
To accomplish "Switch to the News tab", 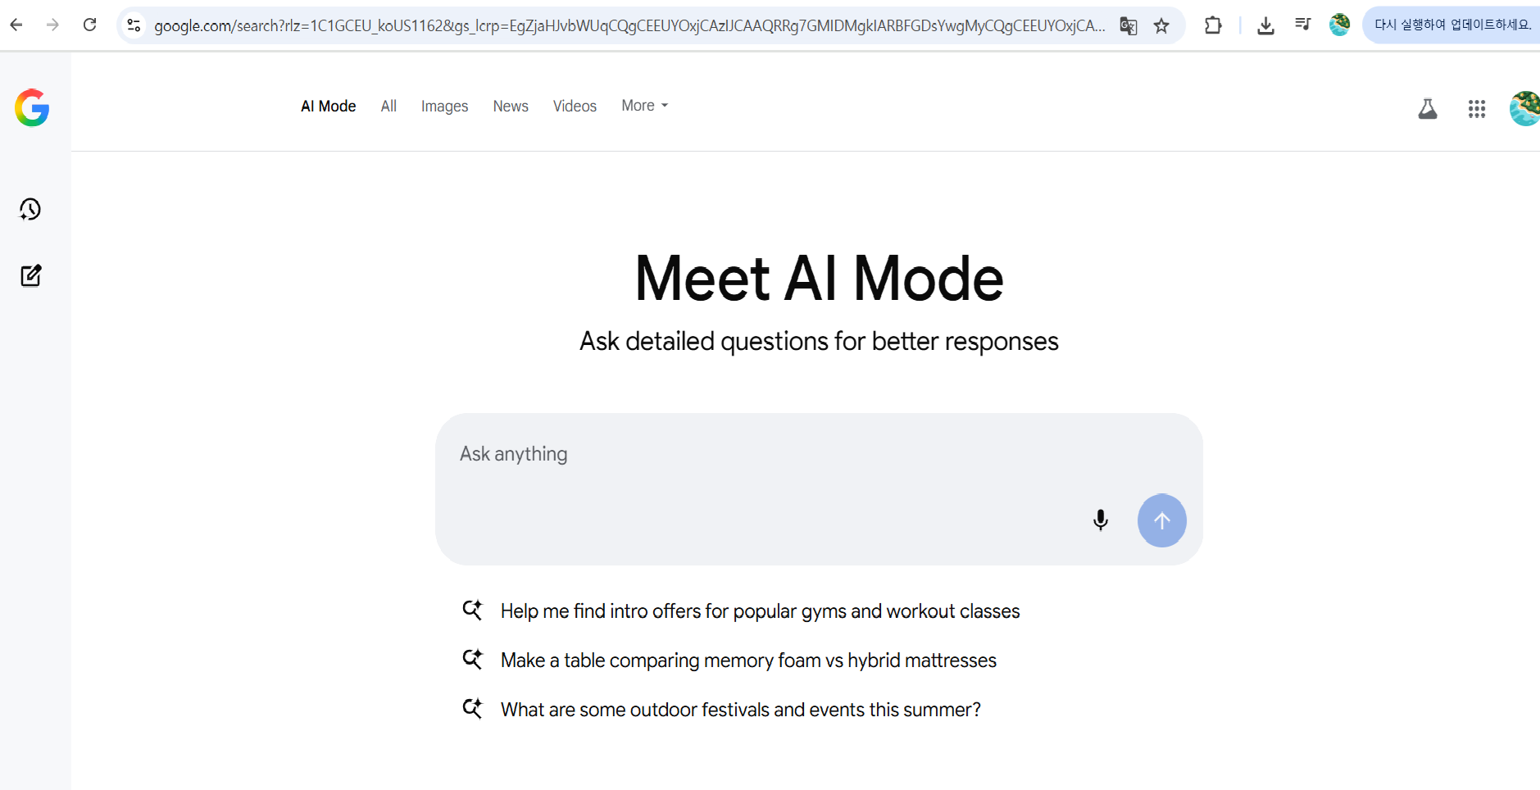I will tap(511, 107).
